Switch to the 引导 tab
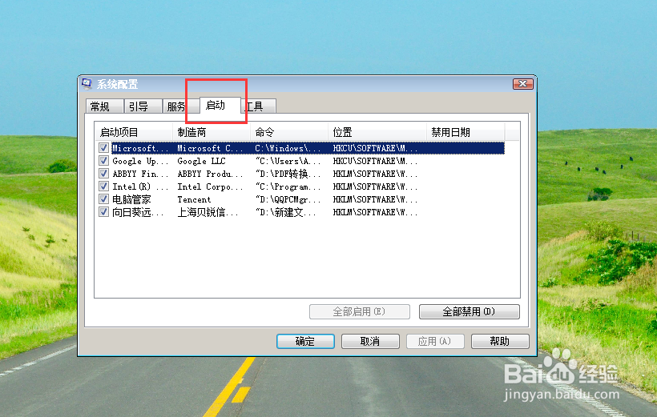657x417 pixels. 143,106
